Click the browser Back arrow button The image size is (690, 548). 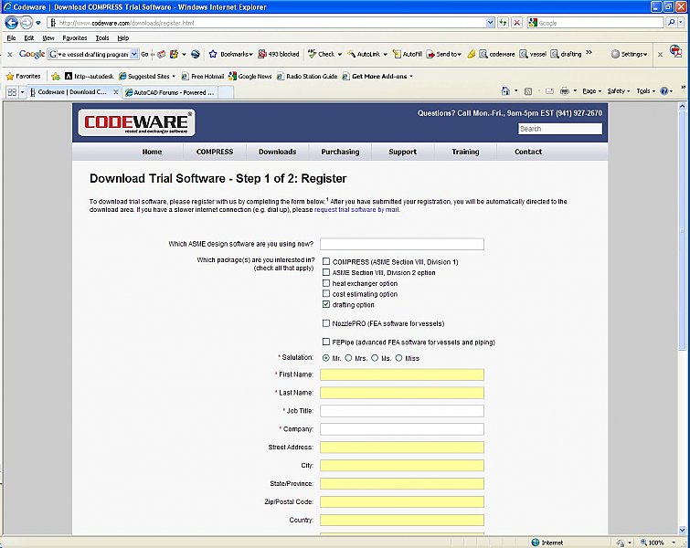12,23
